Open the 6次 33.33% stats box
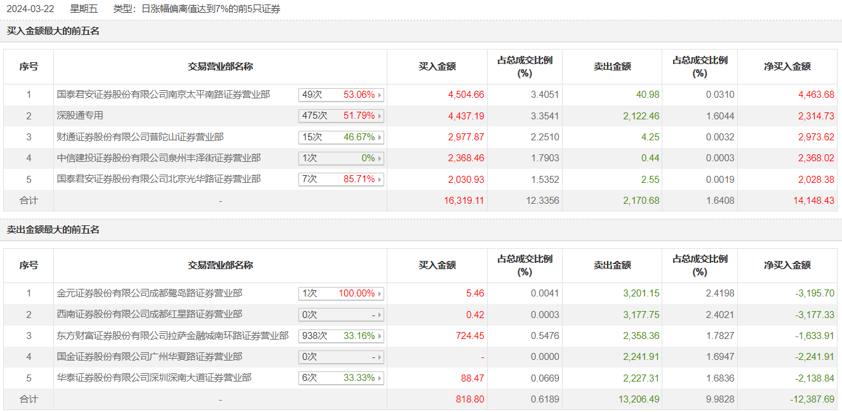842x412 pixels. [x=341, y=378]
